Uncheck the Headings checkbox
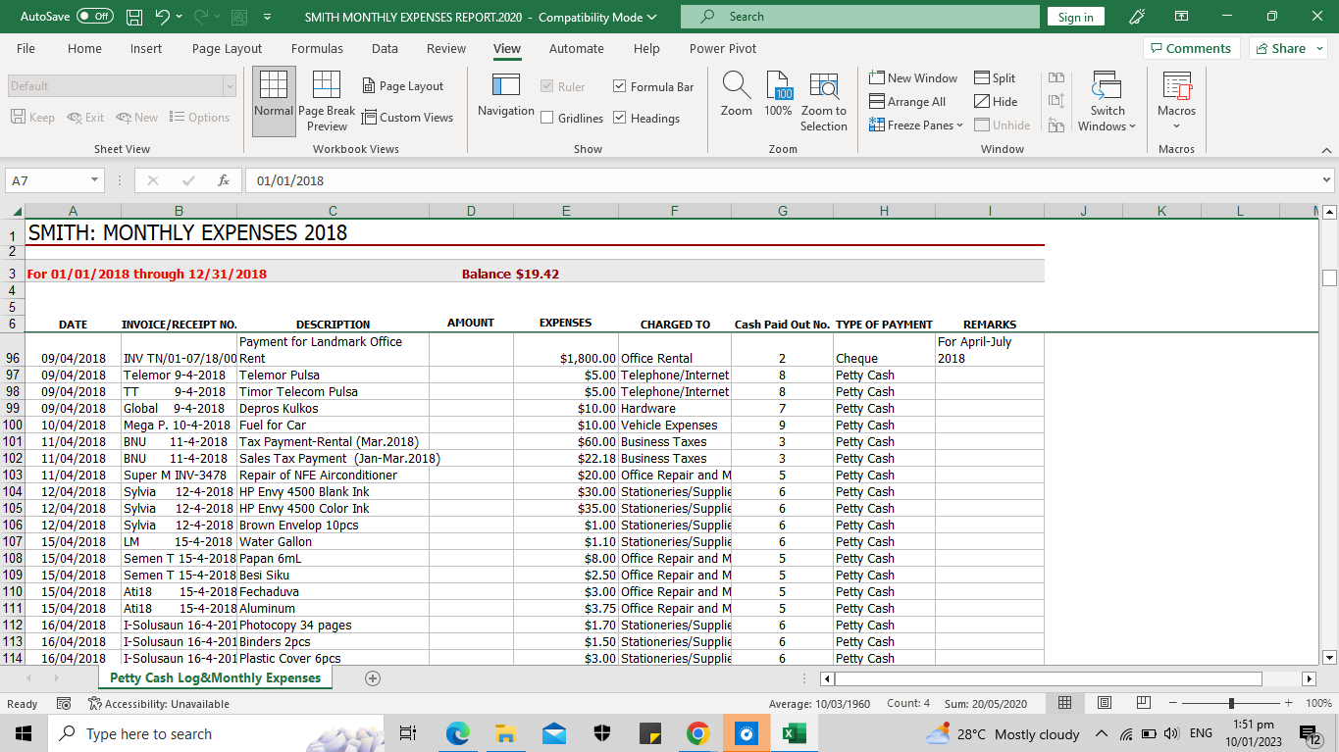Image resolution: width=1339 pixels, height=752 pixels. (620, 118)
